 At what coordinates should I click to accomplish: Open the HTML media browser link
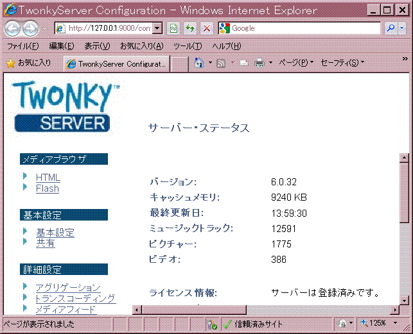point(48,178)
